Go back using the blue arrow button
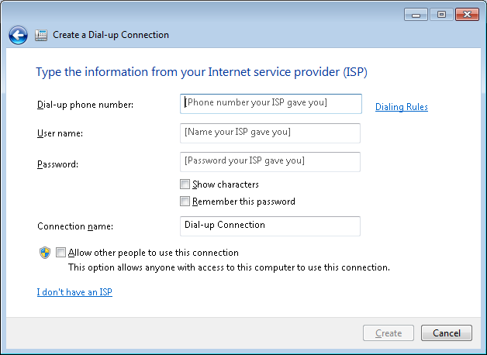This screenshot has width=487, height=355. tap(18, 35)
